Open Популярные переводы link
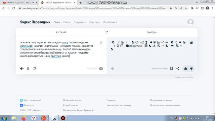Viewport: 215px width, 121px height. point(161,100)
